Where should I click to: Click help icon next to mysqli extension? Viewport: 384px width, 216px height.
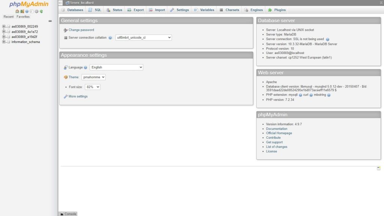[x=300, y=95]
